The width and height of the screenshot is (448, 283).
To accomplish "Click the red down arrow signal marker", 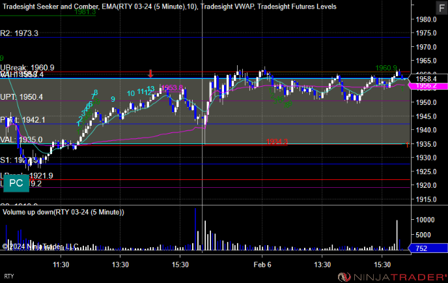I will pyautogui.click(x=150, y=74).
